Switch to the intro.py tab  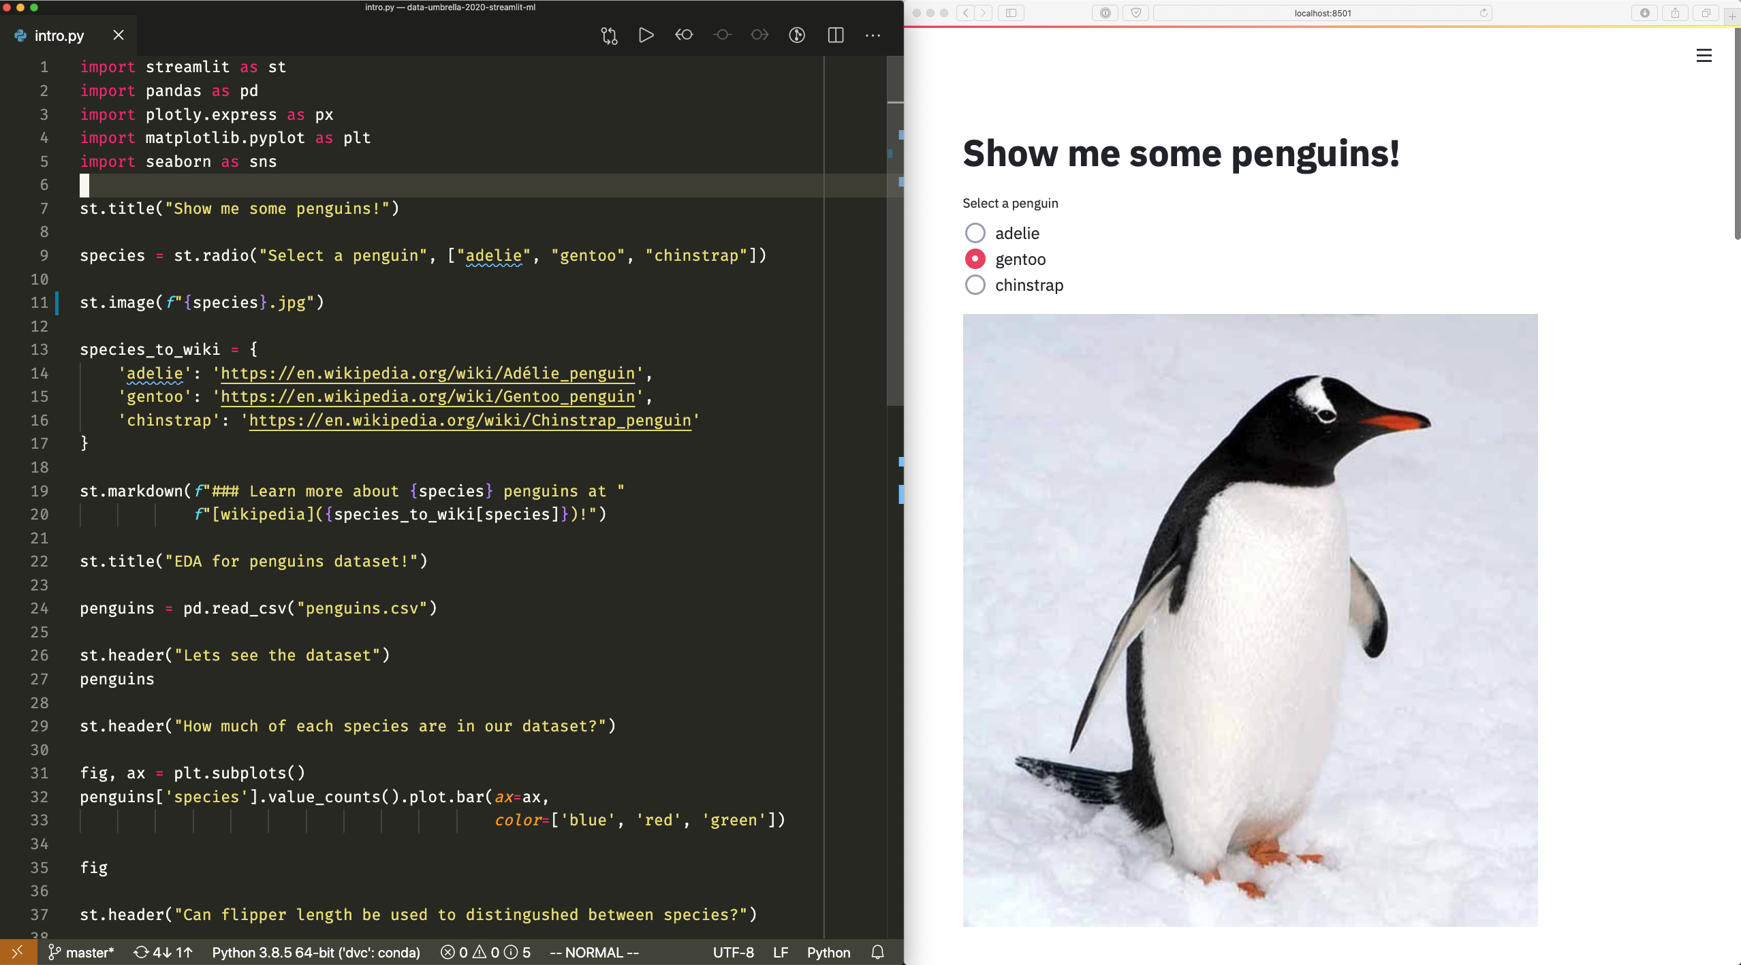pyautogui.click(x=59, y=35)
